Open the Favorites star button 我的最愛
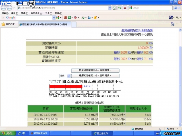 pos(8,24)
